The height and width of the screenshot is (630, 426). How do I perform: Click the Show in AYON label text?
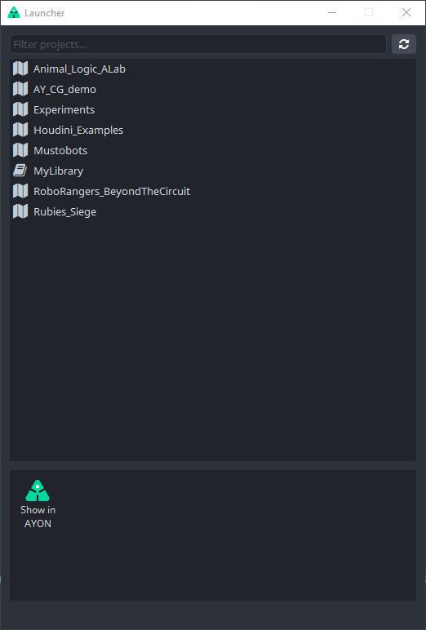coord(38,517)
